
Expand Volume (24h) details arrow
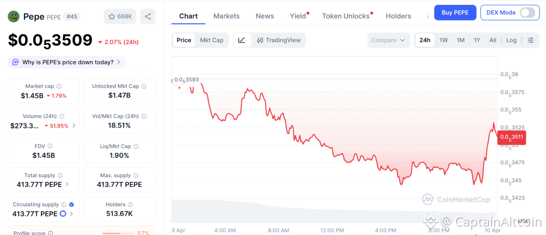click(74, 126)
